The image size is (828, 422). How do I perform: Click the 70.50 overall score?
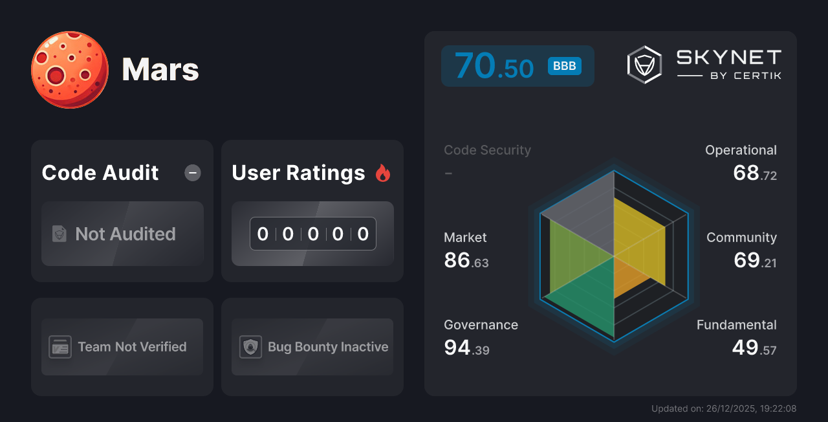click(x=494, y=66)
